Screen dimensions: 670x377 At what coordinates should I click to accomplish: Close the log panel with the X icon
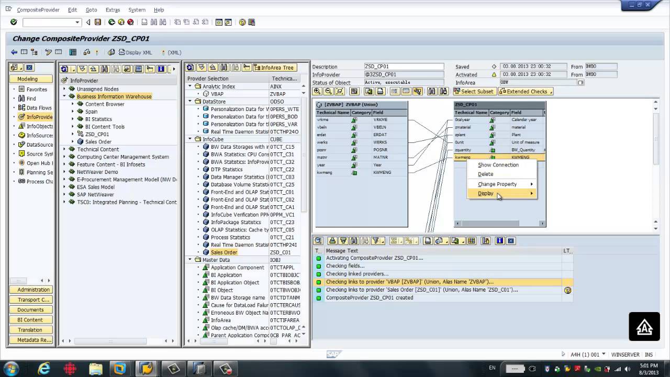(x=511, y=241)
